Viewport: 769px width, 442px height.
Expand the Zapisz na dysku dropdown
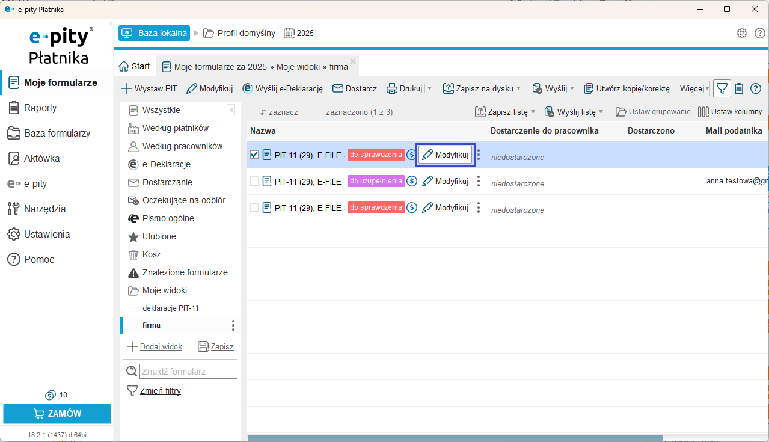tap(518, 88)
